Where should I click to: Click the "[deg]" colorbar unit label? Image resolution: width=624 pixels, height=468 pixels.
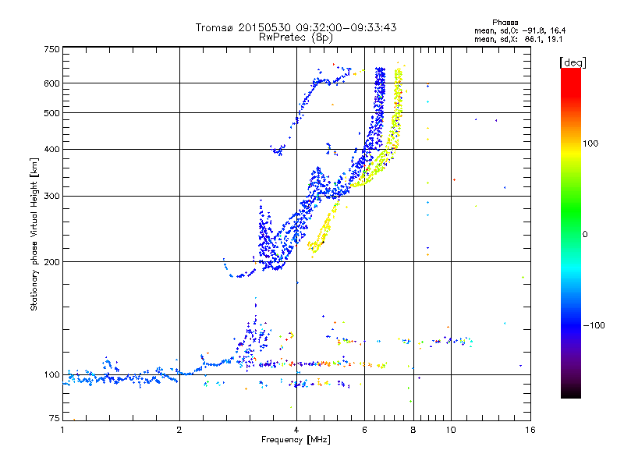(573, 62)
